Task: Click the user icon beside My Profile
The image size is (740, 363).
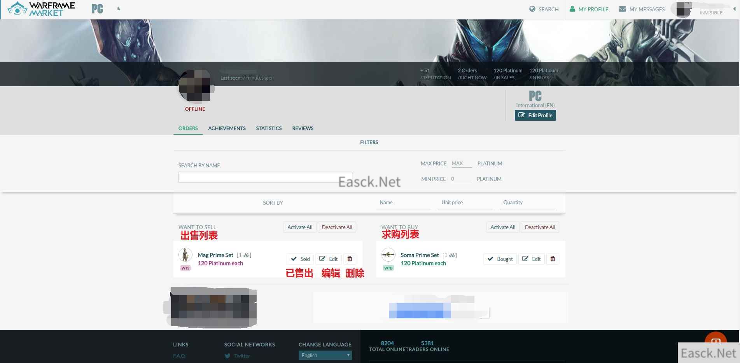Action: (572, 9)
